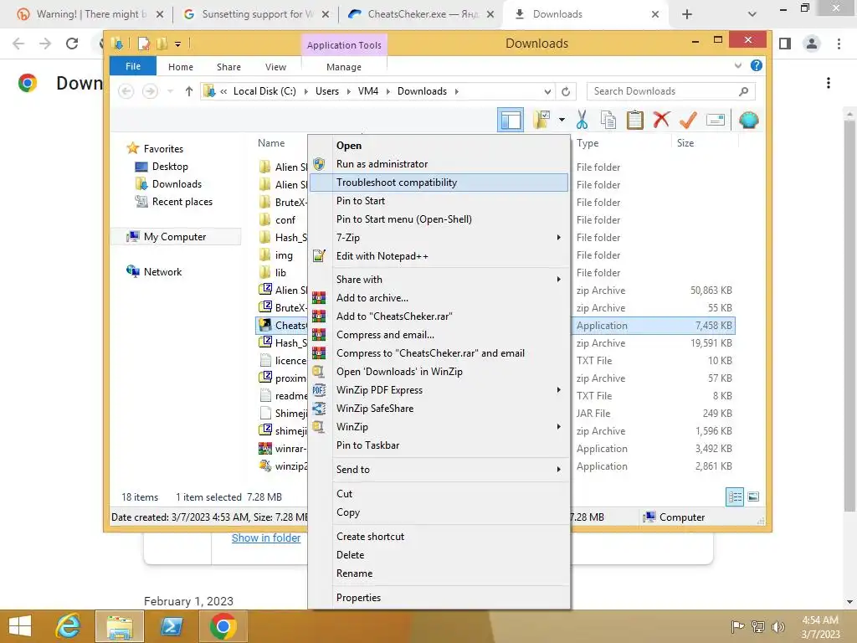Open PowerShell from taskbar

[x=171, y=626]
